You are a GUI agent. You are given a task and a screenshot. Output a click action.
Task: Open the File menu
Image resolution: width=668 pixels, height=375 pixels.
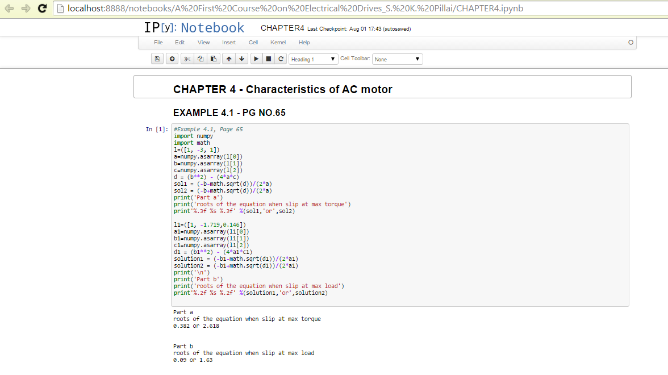(x=158, y=43)
